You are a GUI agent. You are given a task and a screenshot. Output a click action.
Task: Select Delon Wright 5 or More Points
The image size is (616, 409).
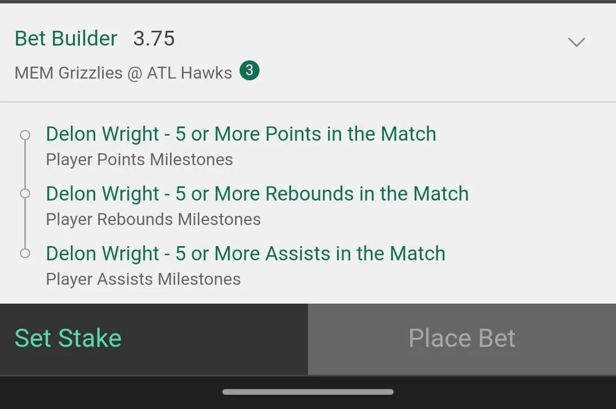[x=241, y=134]
